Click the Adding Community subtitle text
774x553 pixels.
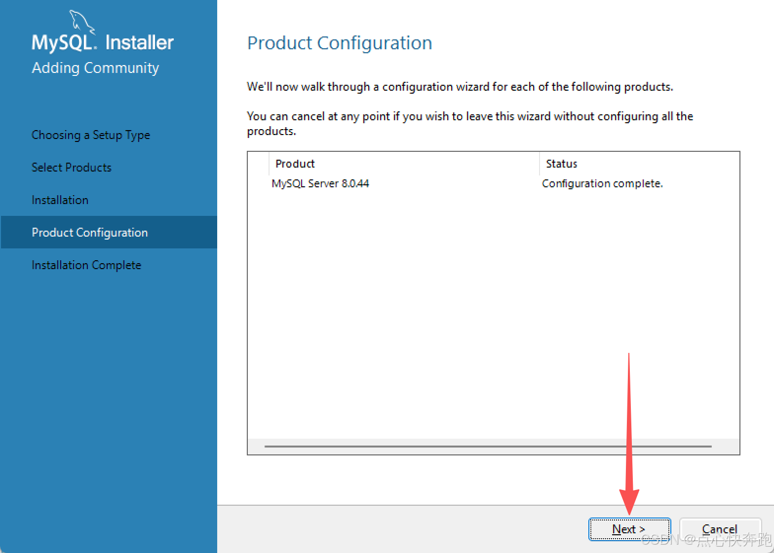click(95, 68)
